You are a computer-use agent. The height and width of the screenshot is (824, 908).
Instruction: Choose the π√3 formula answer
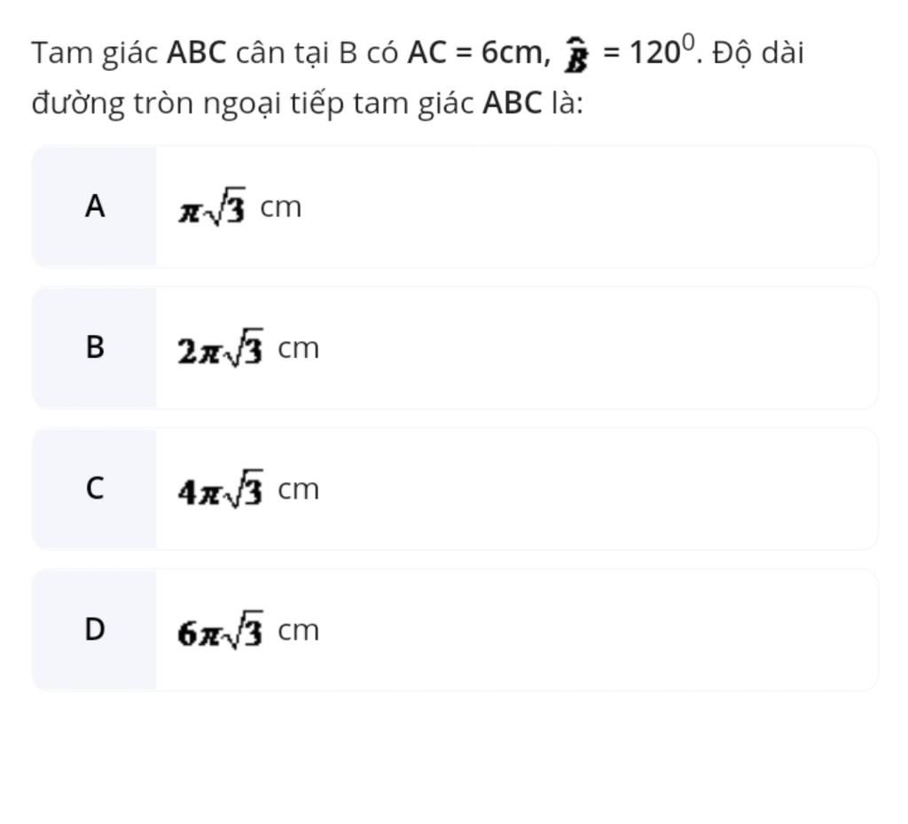(x=212, y=206)
